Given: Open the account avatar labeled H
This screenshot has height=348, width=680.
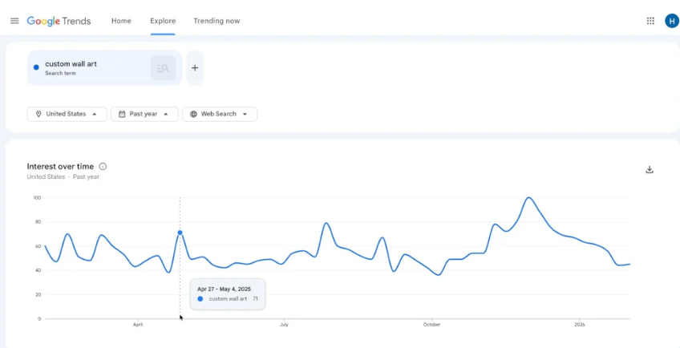Looking at the screenshot, I should pos(671,21).
